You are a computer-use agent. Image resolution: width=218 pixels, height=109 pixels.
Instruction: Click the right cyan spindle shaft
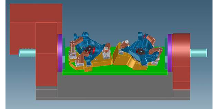(198, 53)
